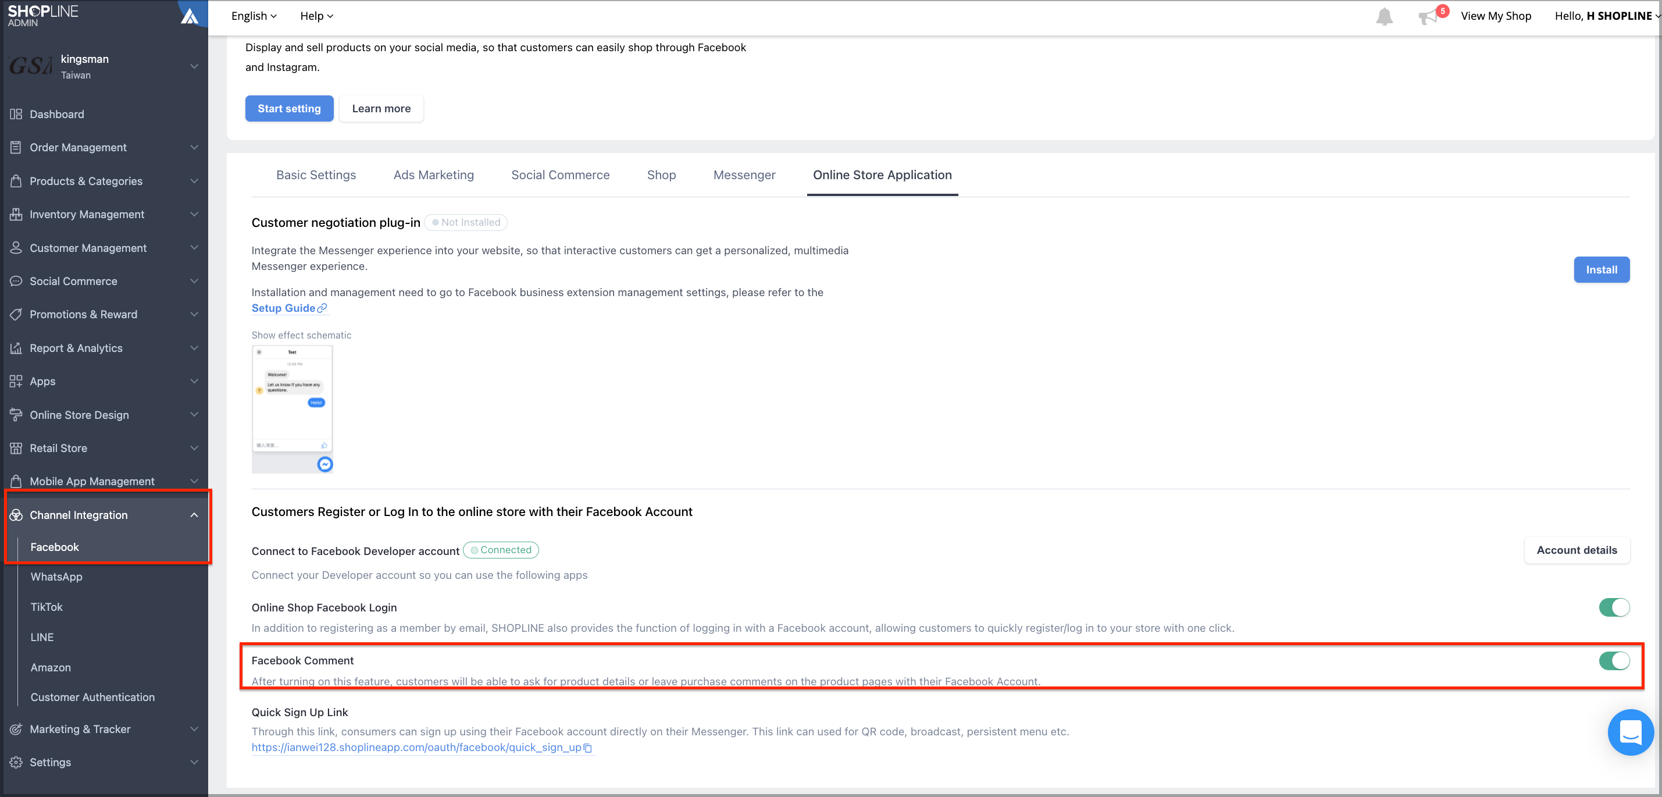Screen dimensions: 1662x797
Task: Click the Learn more button
Action: point(381,108)
